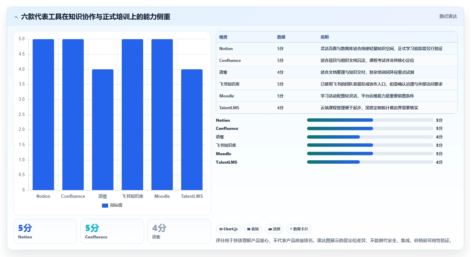Click the TalentLMS bar in chart
The image size is (471, 257).
(x=192, y=130)
